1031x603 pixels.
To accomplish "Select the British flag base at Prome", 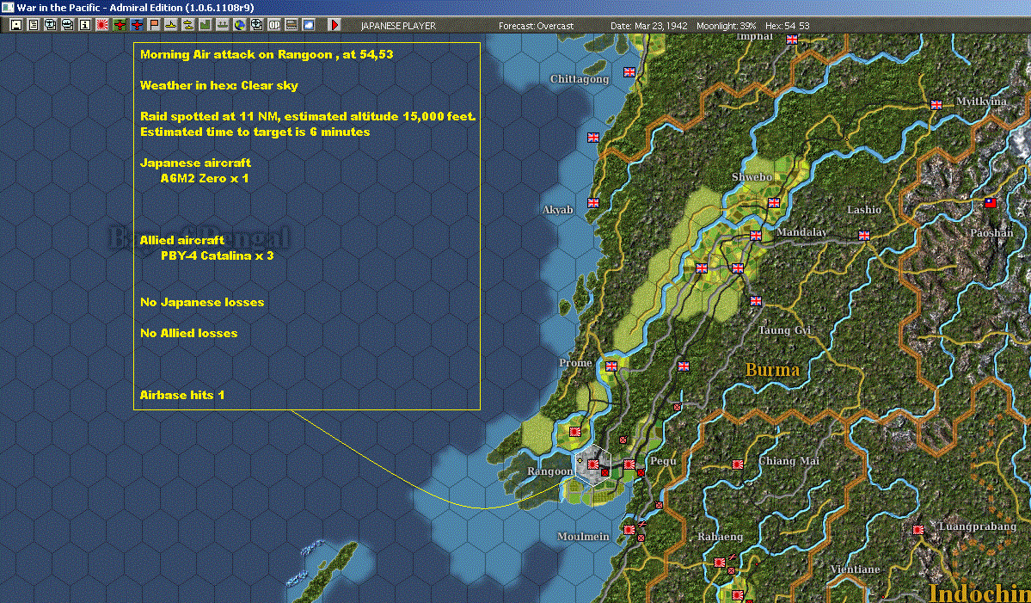I will (611, 366).
